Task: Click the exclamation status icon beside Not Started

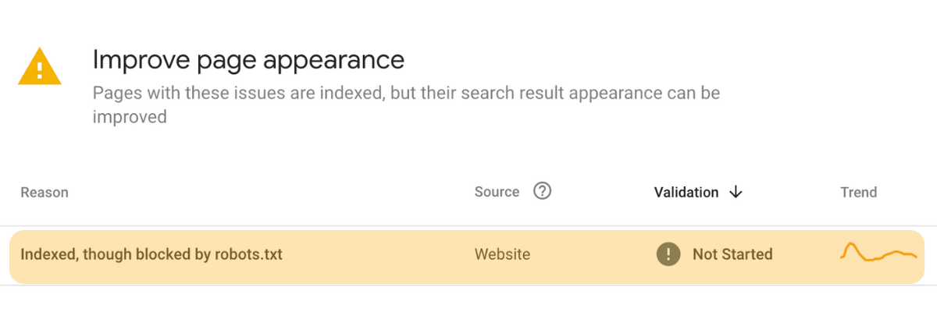Action: tap(668, 254)
